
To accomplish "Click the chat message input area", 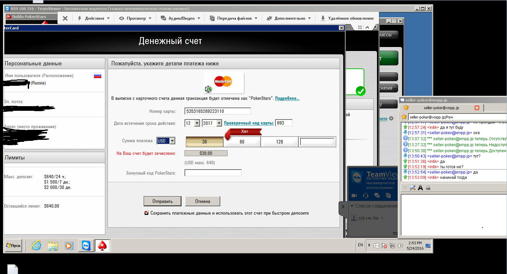I will [x=454, y=215].
